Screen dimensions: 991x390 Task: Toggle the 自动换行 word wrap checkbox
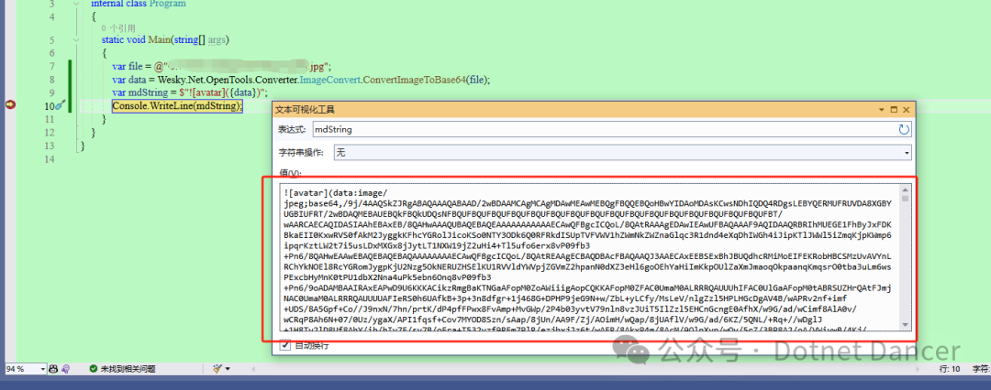285,345
